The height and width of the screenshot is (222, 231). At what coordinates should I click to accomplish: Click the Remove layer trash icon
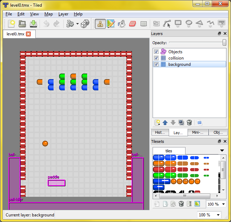pyautogui.click(x=189, y=123)
